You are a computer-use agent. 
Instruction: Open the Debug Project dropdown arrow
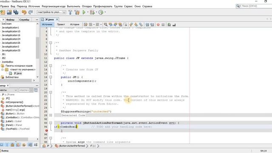click(x=96, y=12)
